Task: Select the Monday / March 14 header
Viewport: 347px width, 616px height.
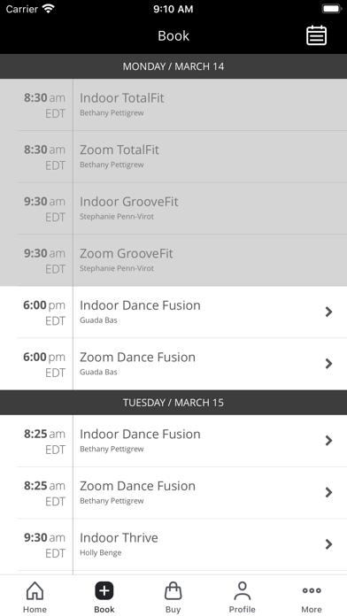Action: coord(173,66)
